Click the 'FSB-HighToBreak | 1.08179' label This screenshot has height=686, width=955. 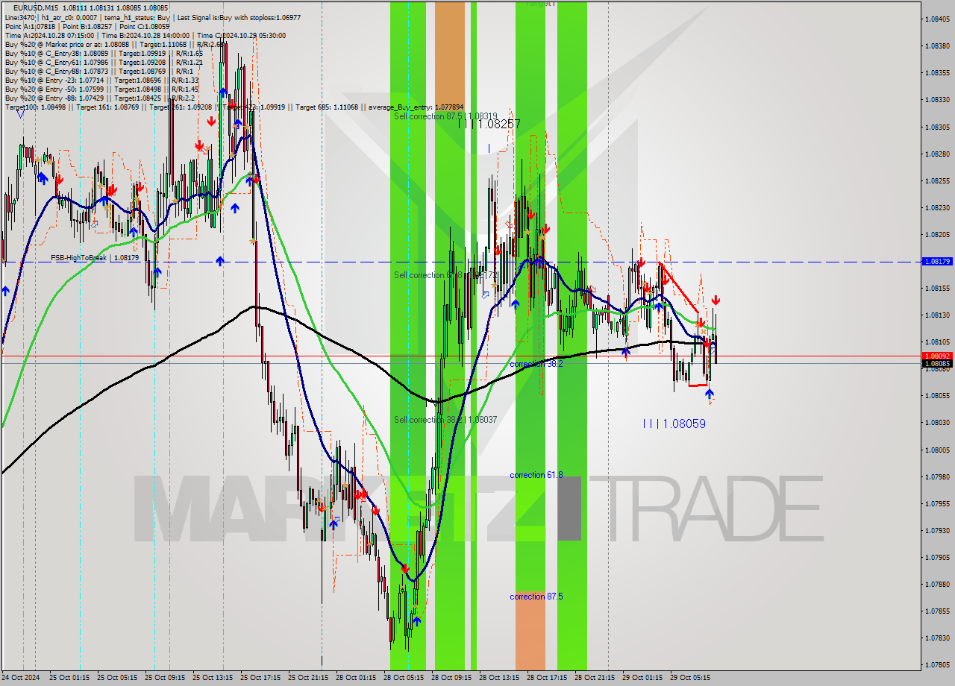click(x=95, y=258)
